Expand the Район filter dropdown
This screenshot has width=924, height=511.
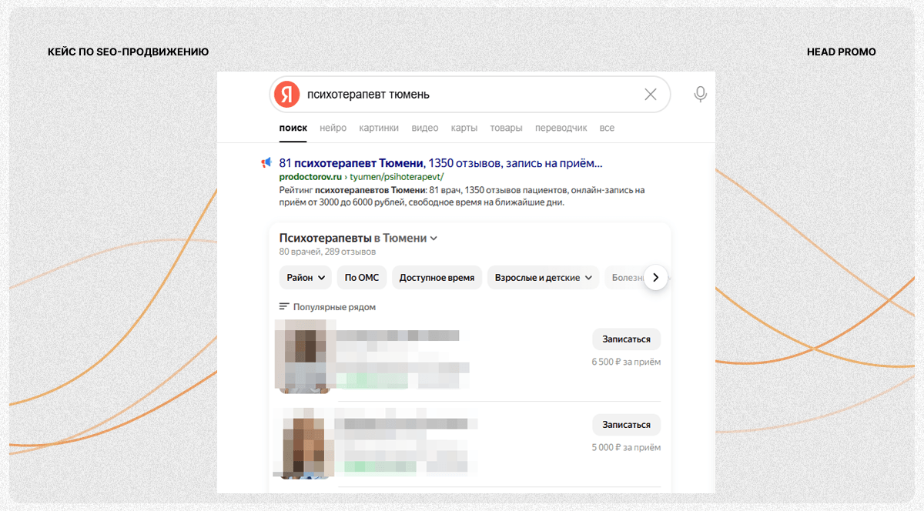pos(306,277)
